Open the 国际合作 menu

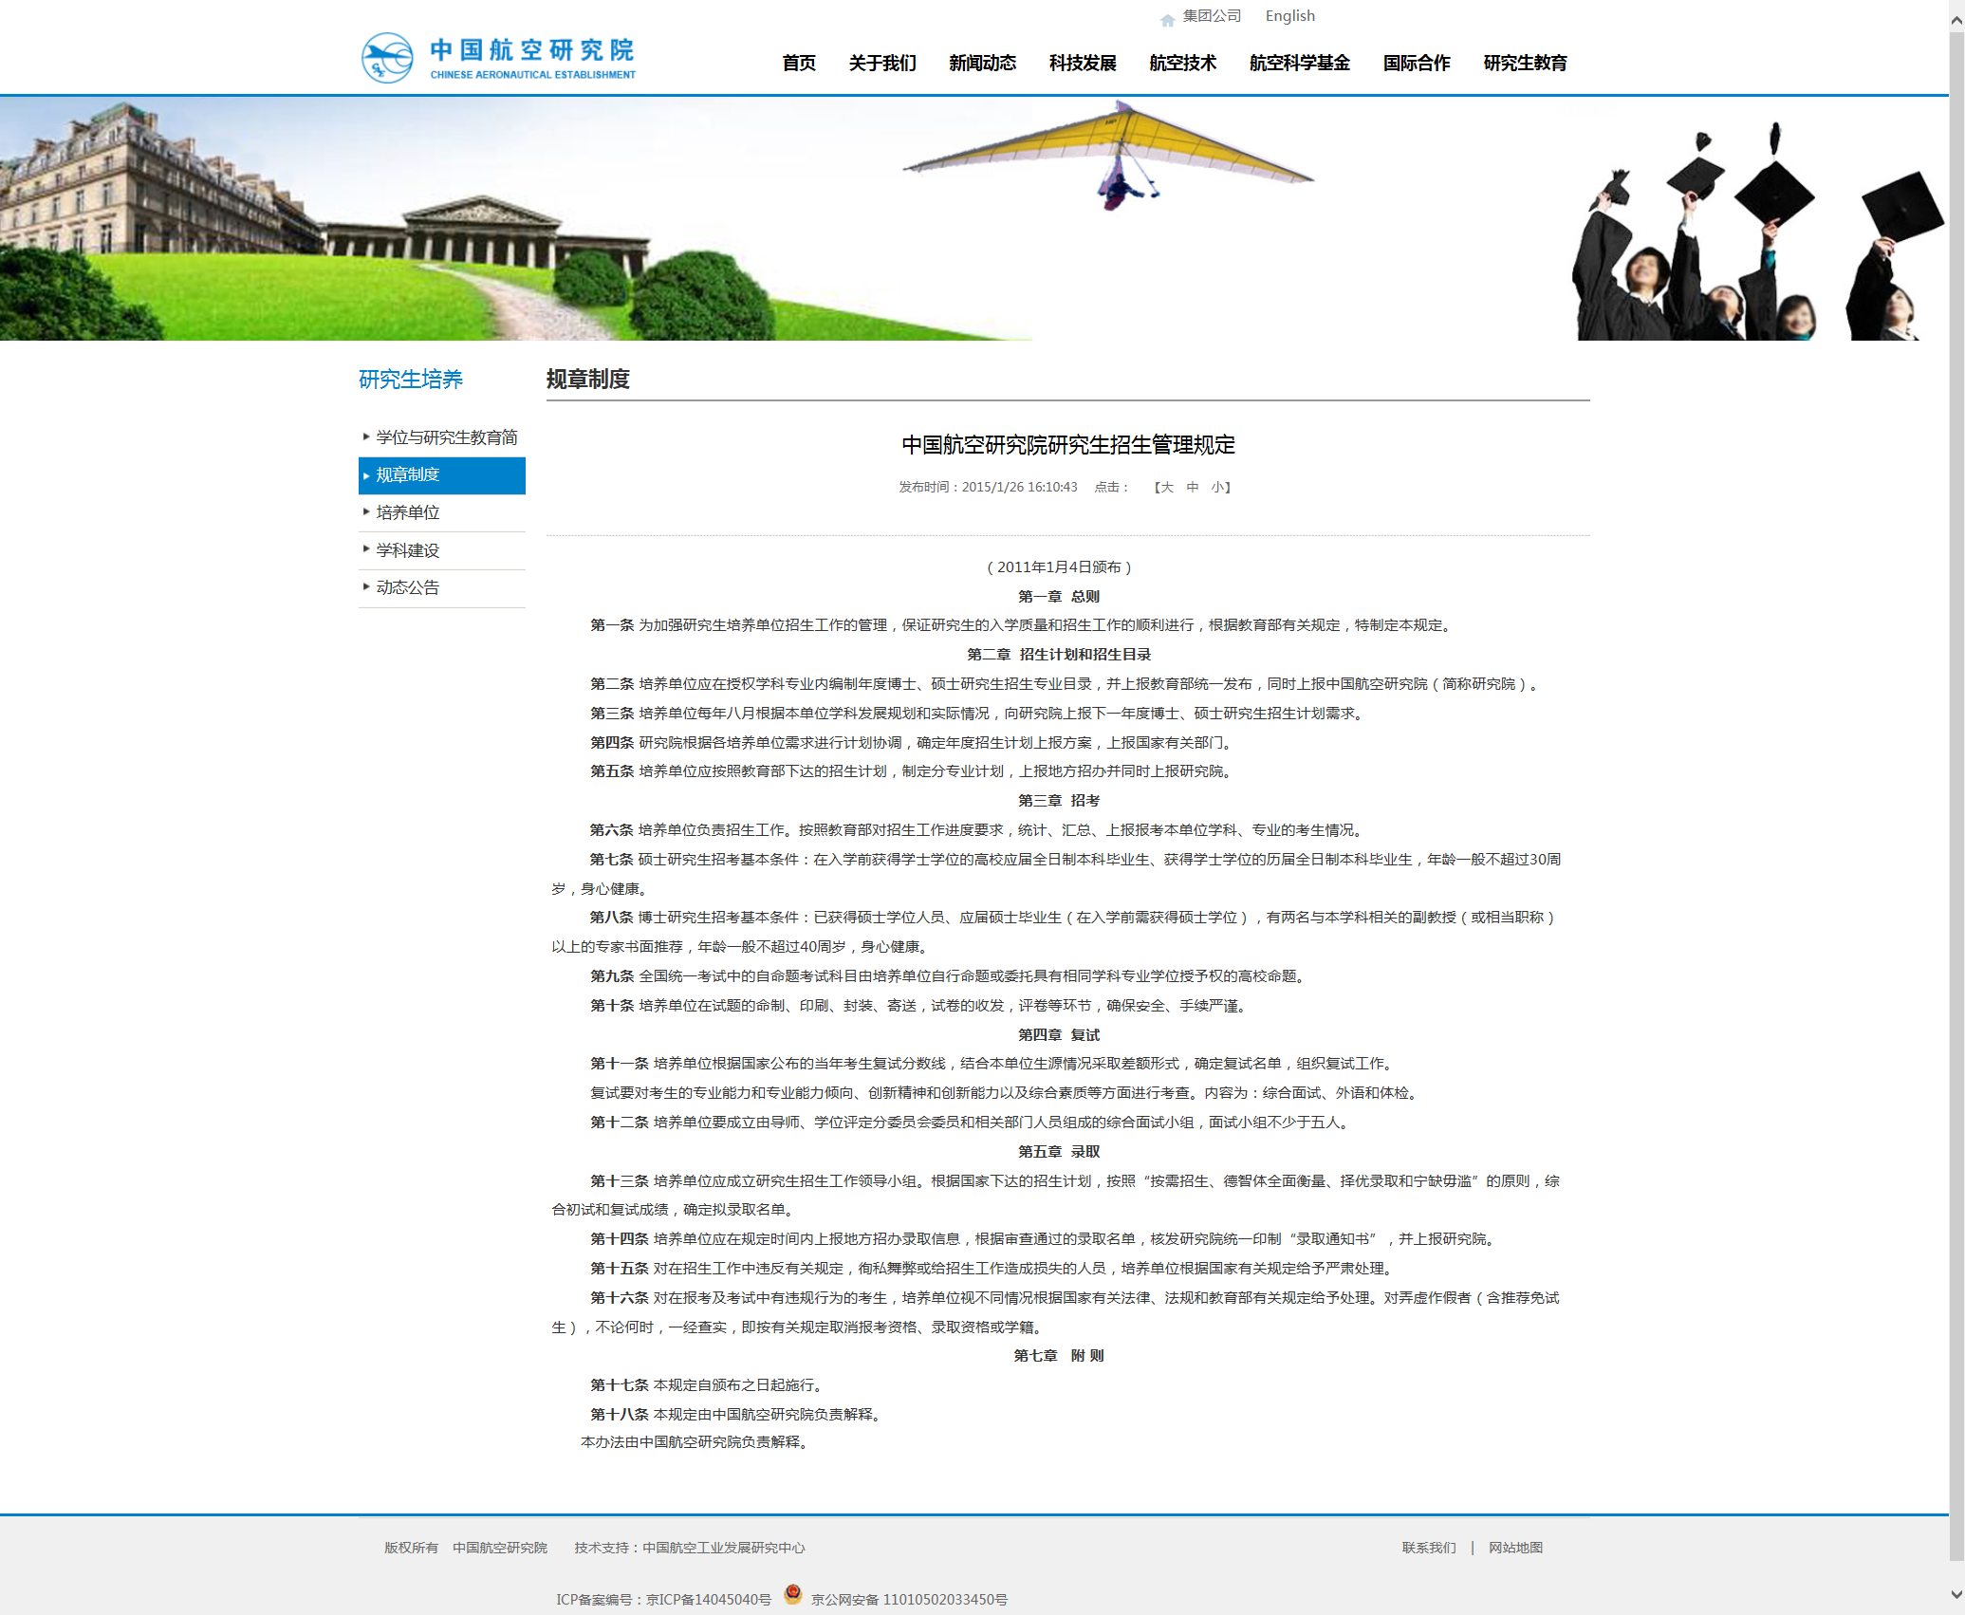pos(1417,63)
